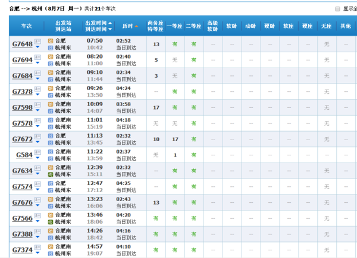Click first class count 17 for G7672
The height and width of the screenshot is (258, 357).
pos(175,139)
